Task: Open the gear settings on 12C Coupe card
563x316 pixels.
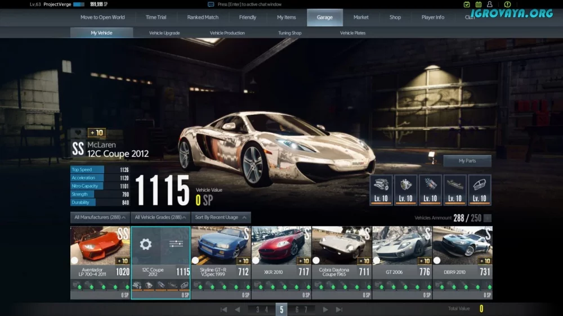Action: [146, 244]
